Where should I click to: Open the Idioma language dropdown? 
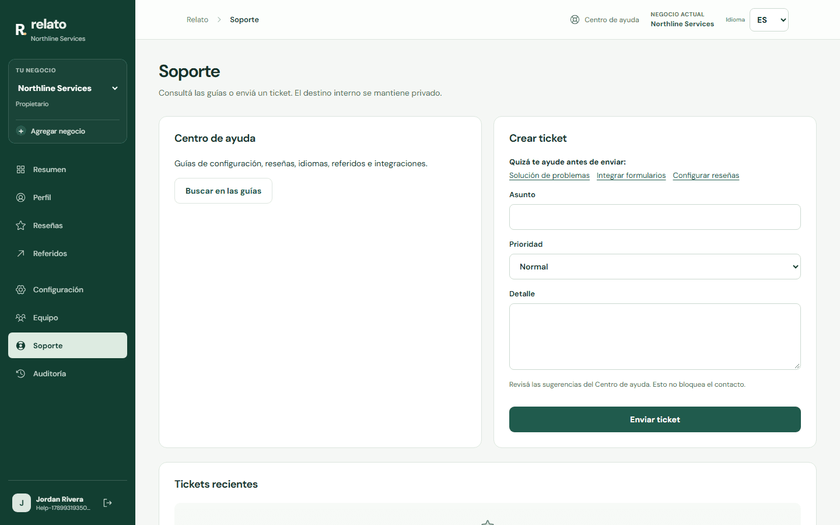(x=769, y=20)
